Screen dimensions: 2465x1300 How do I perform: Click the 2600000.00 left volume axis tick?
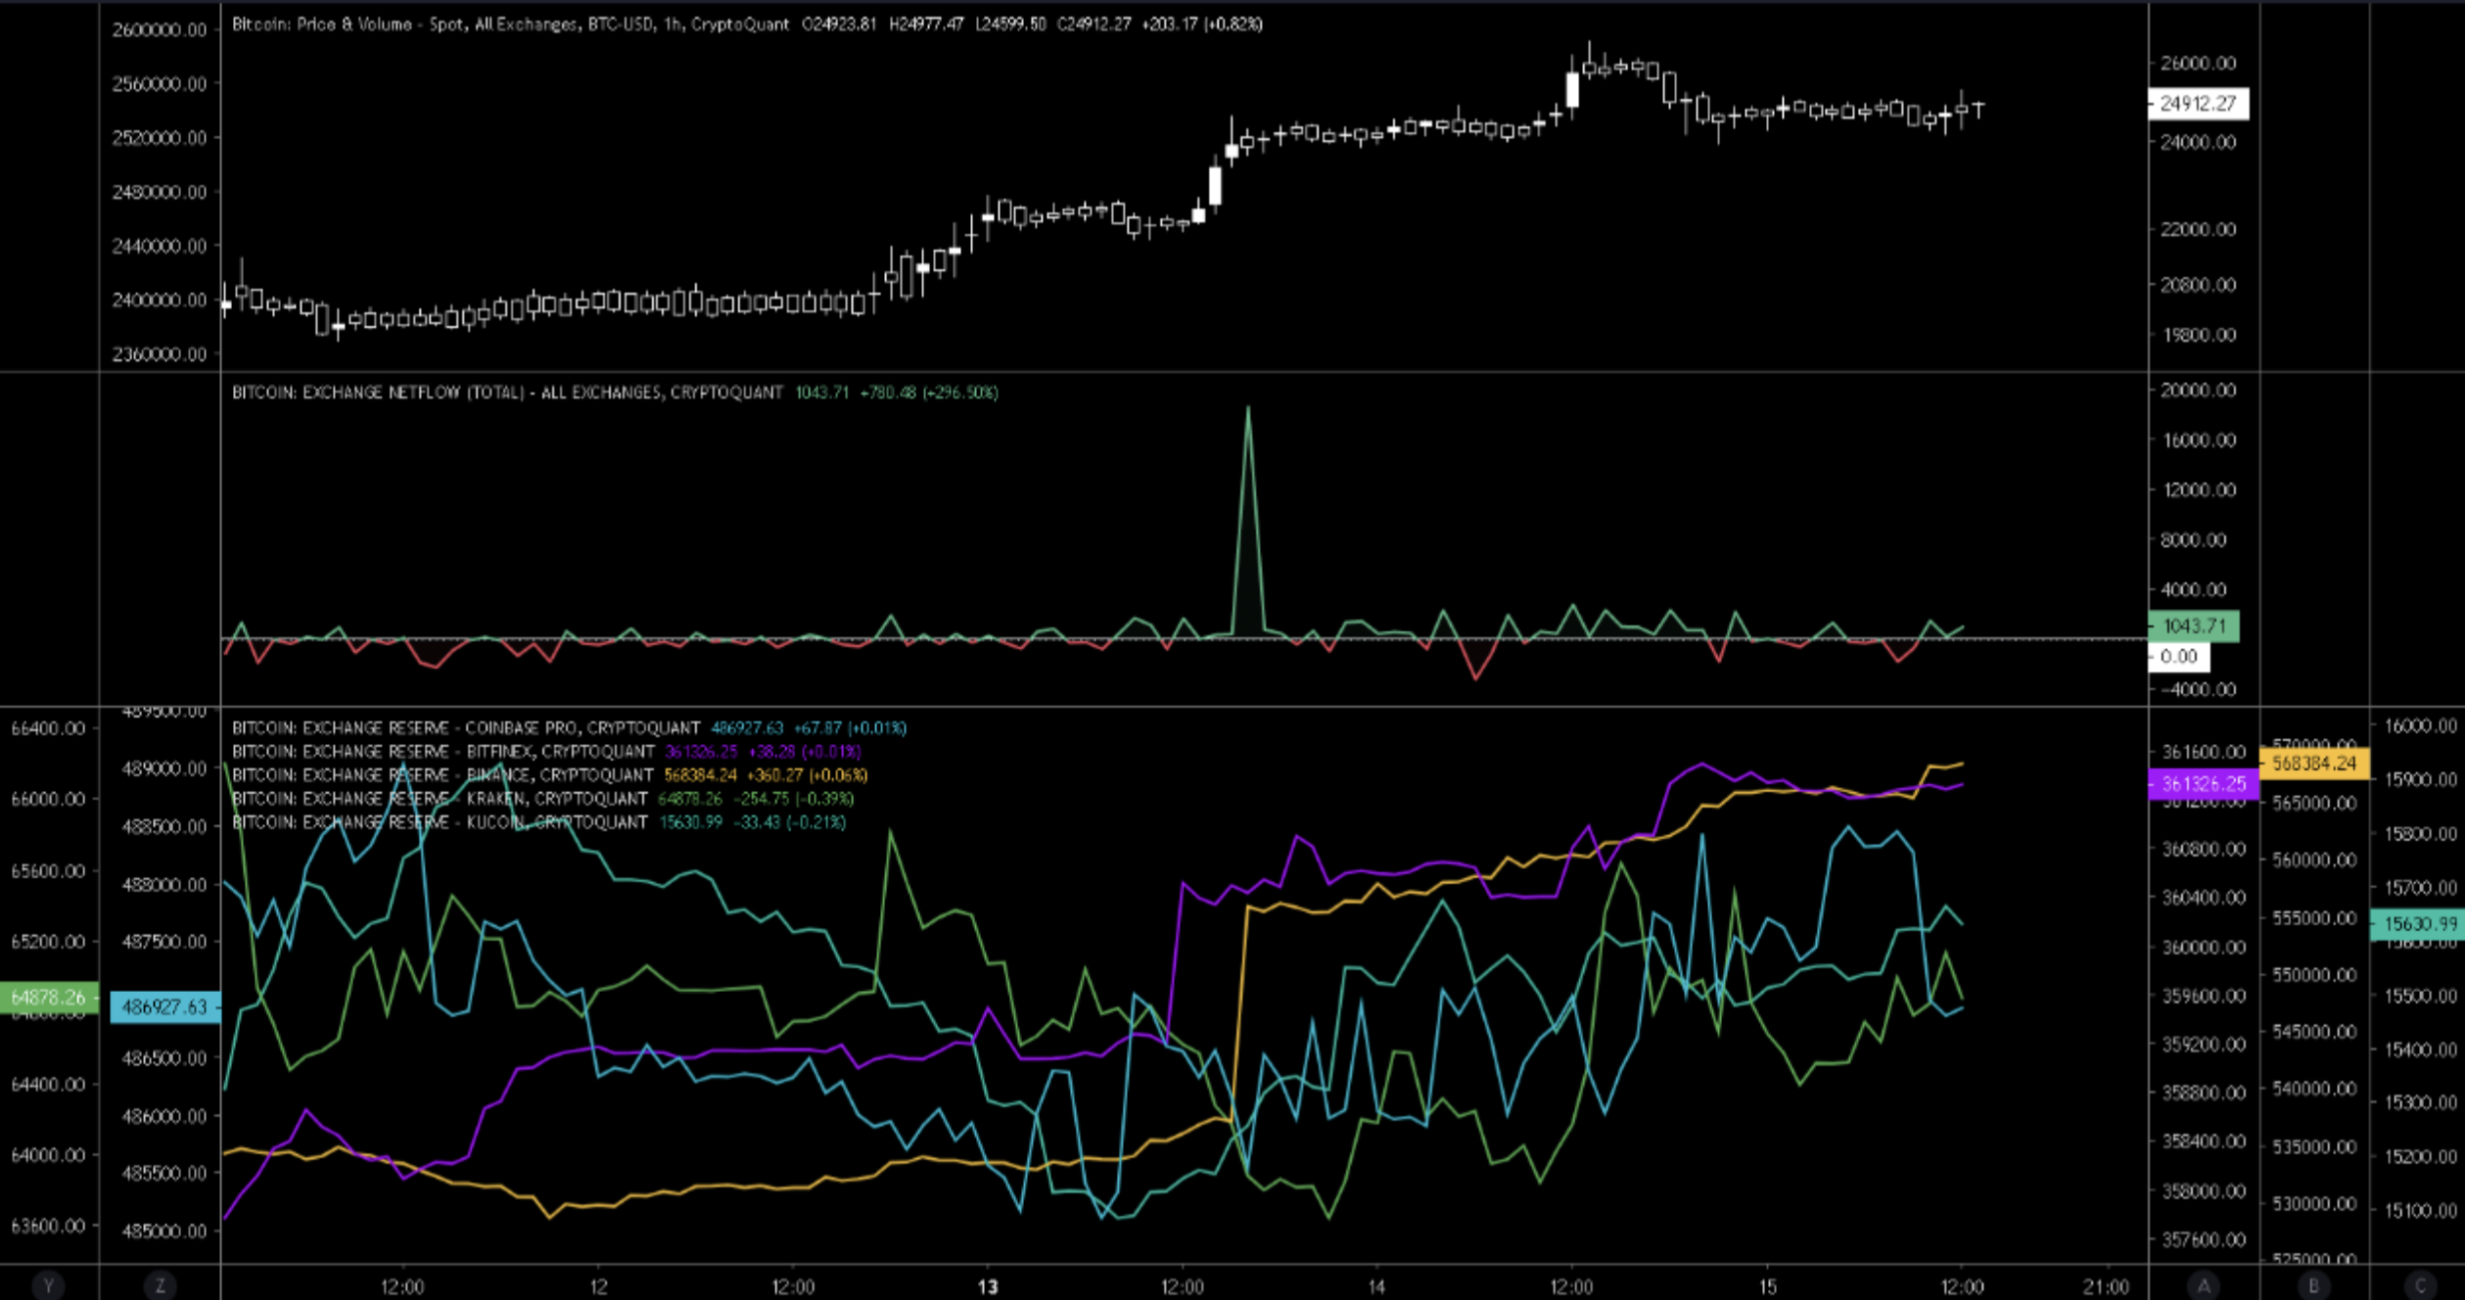pyautogui.click(x=160, y=30)
